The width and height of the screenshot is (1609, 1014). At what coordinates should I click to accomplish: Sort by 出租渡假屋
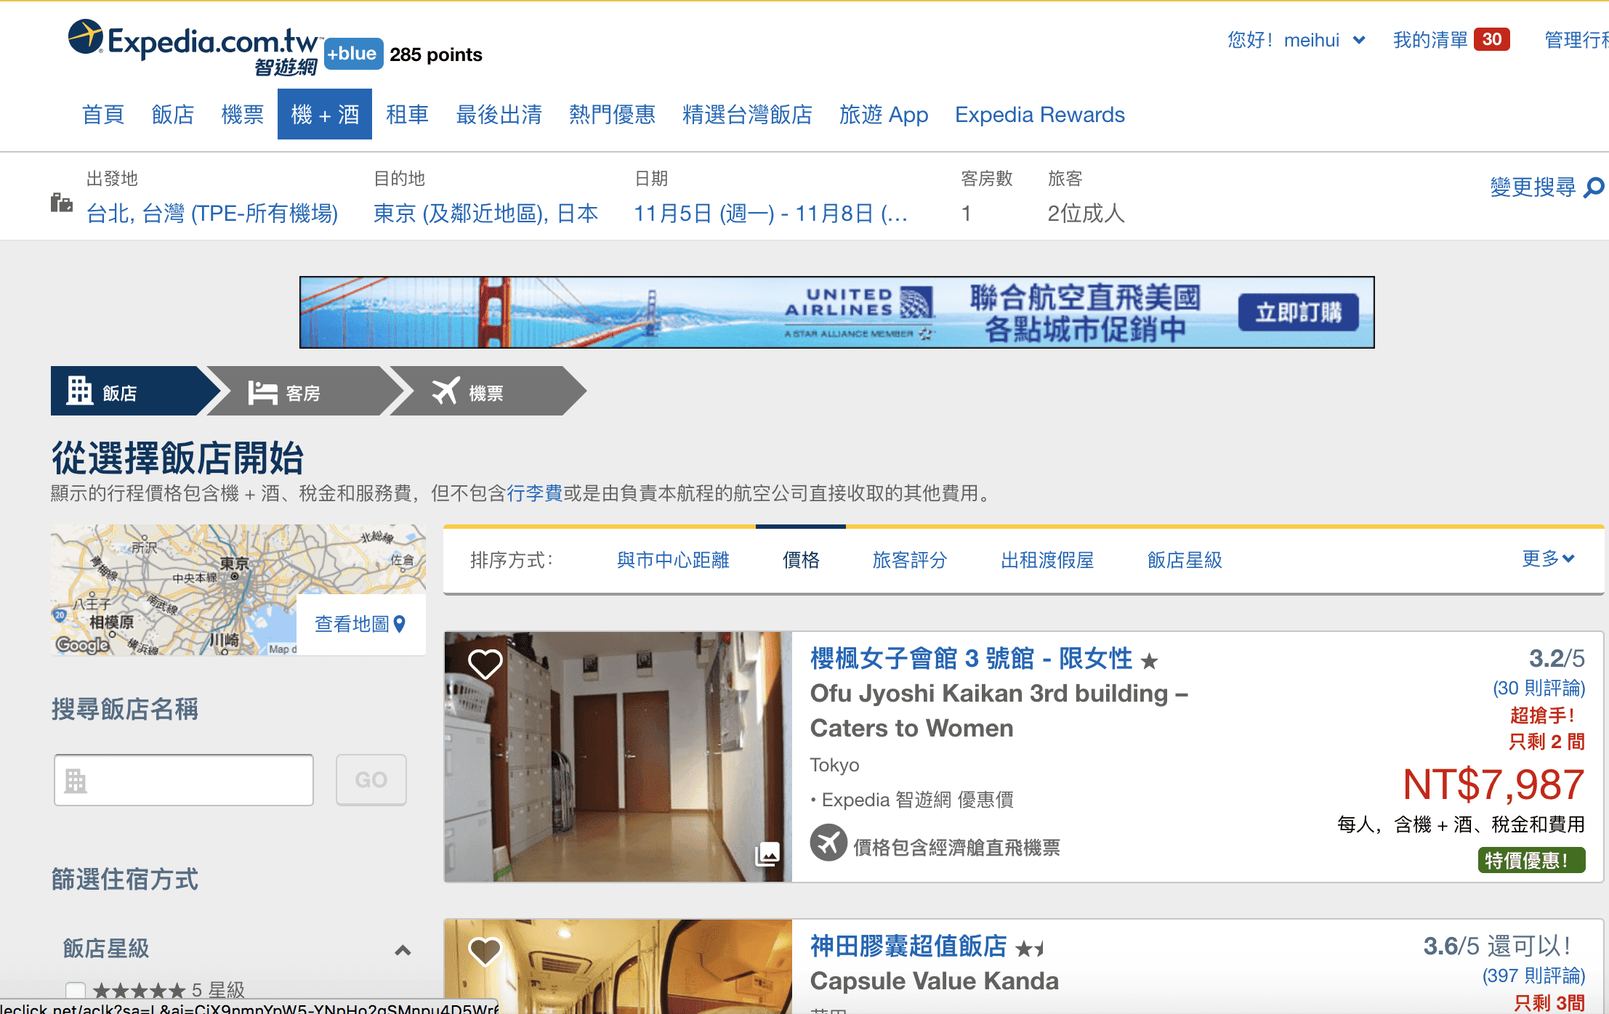pos(1047,560)
